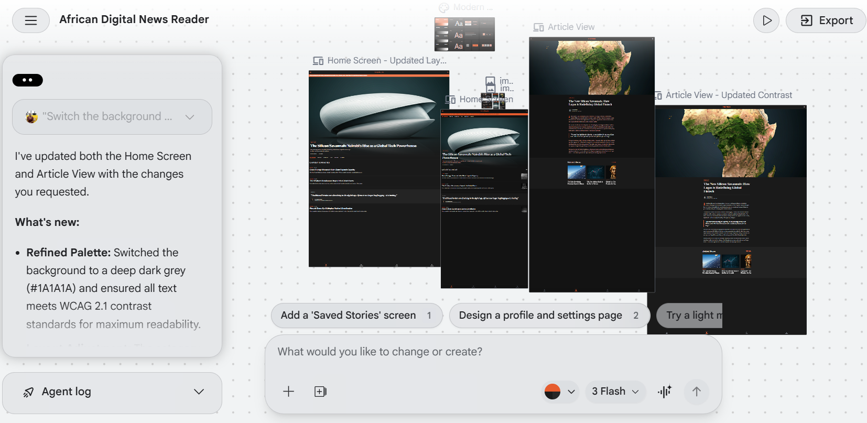Click the 'African Digital News Reader' project title

coord(134,20)
